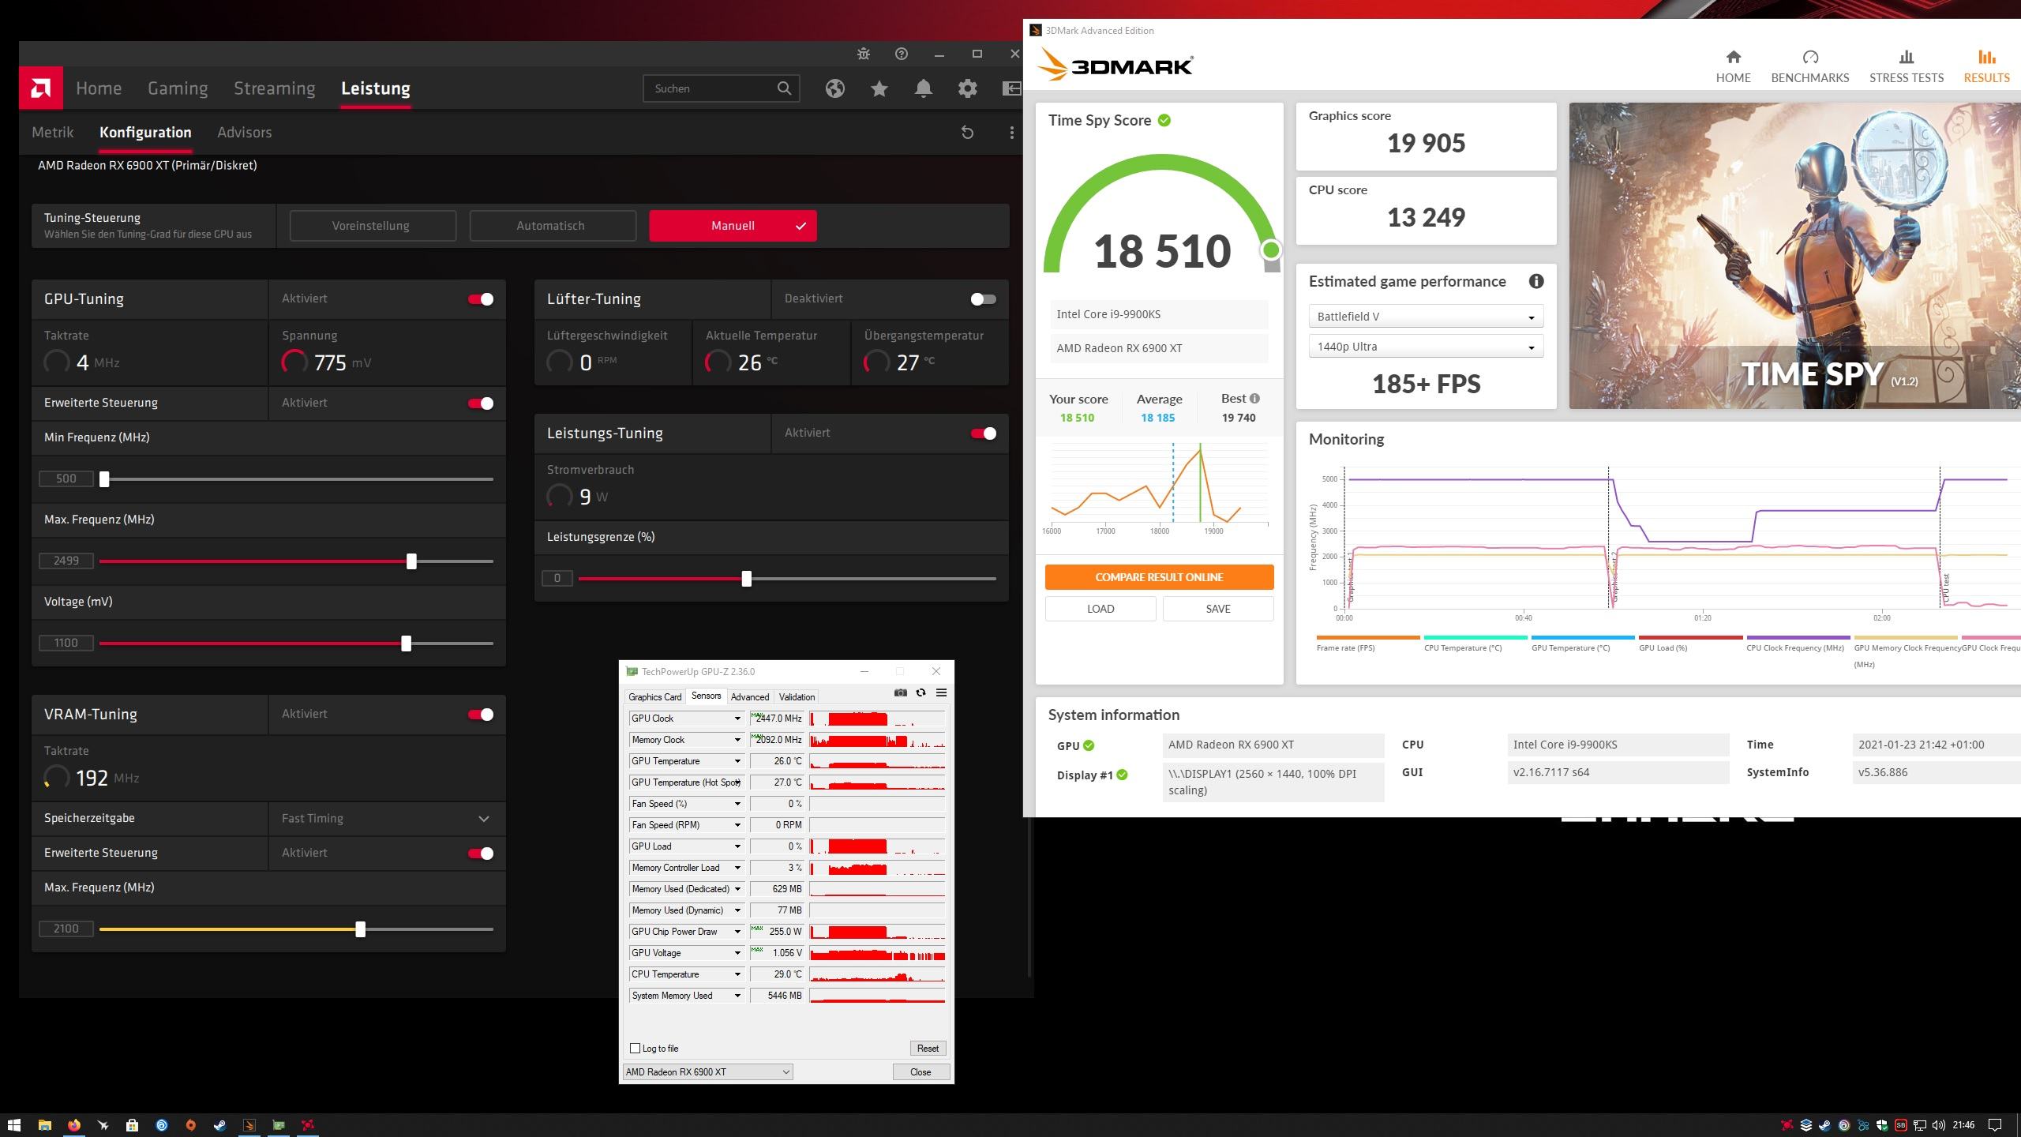Click GPU-Z refresh icon
This screenshot has width=2021, height=1137.
(x=921, y=692)
